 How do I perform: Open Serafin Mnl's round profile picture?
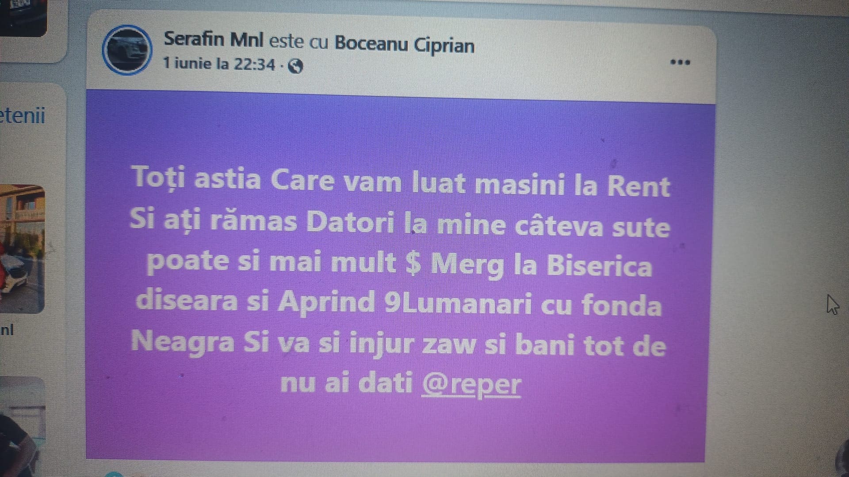[127, 50]
